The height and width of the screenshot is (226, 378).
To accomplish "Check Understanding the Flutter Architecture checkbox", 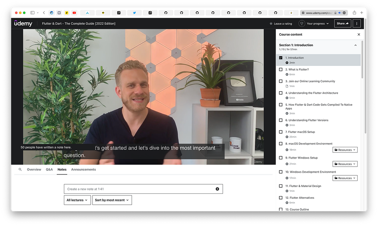I will 280,93.
